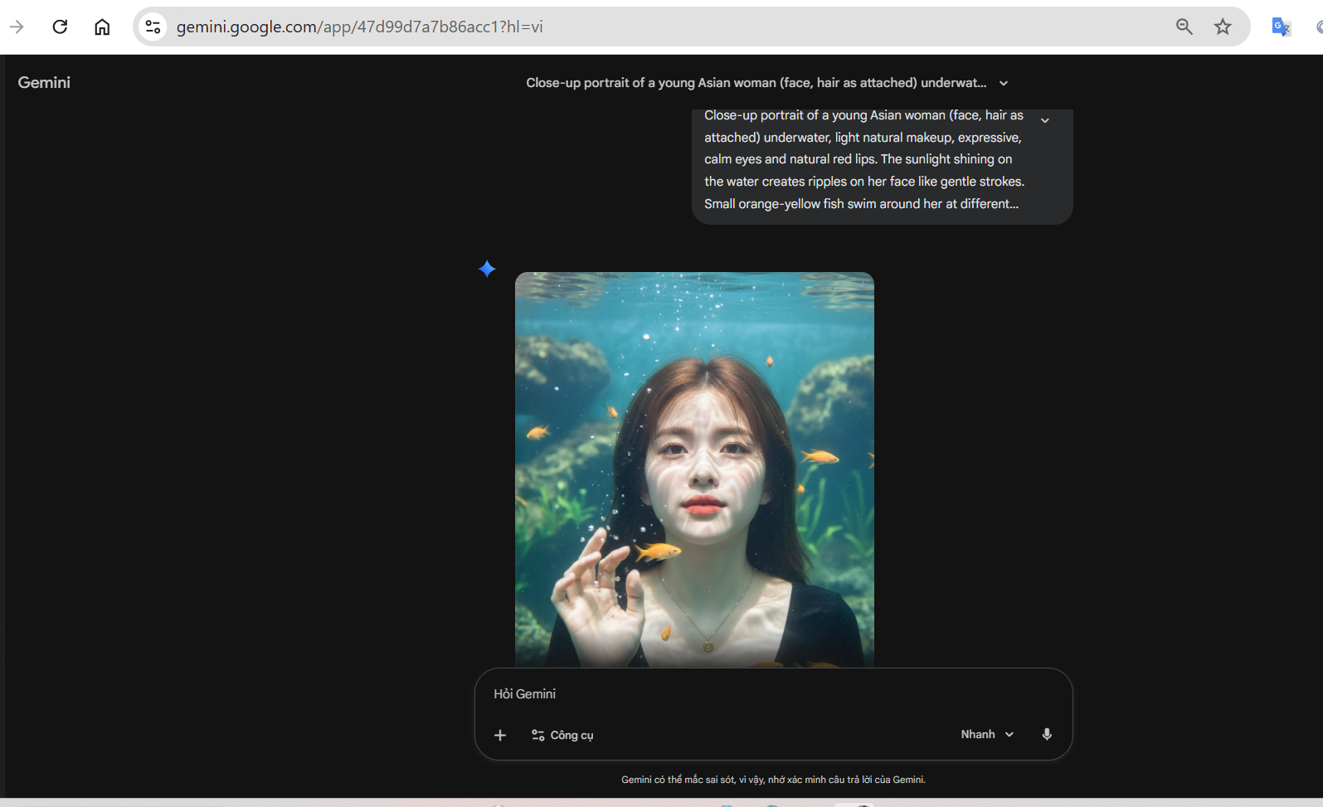Open the Nhanh model selector dropdown
Viewport: 1323px width, 807px height.
coord(987,734)
